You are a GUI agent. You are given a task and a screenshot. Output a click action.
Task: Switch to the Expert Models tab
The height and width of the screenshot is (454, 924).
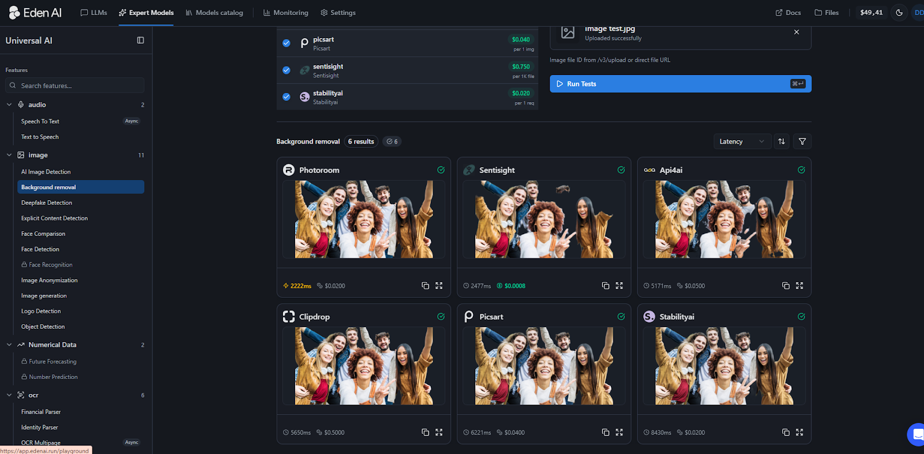click(x=146, y=13)
